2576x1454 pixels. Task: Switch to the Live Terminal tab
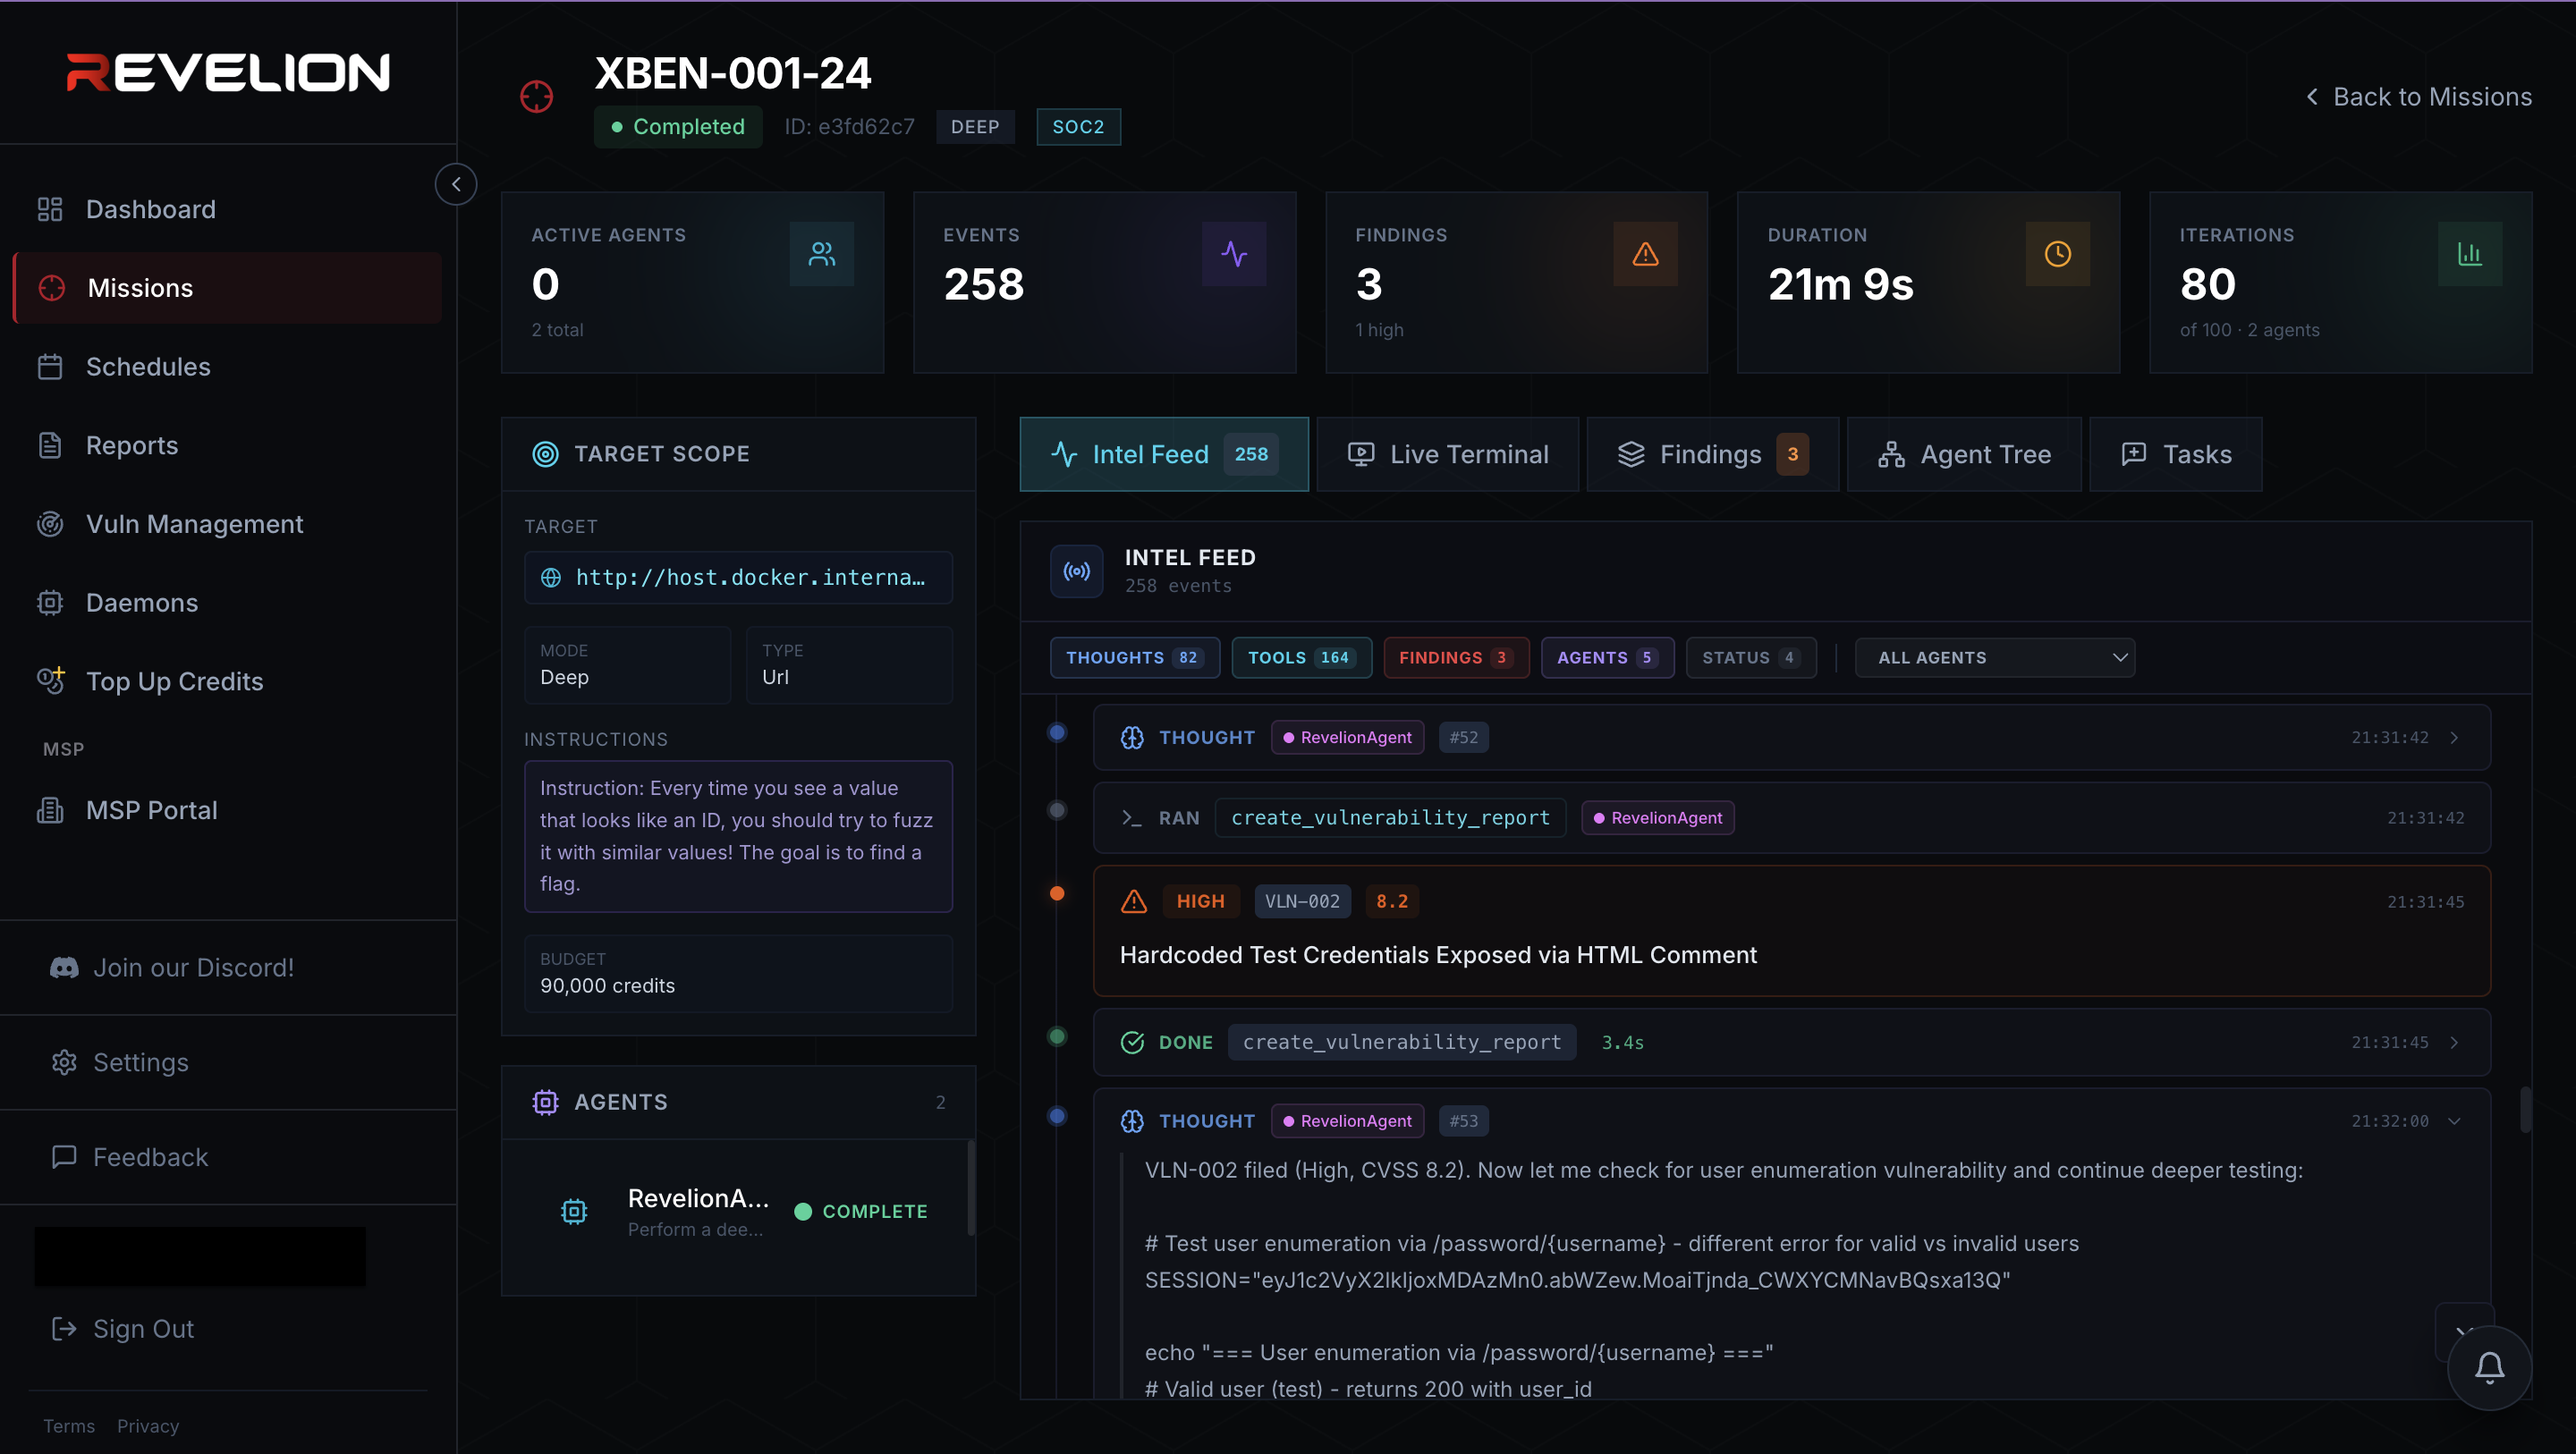point(1448,454)
